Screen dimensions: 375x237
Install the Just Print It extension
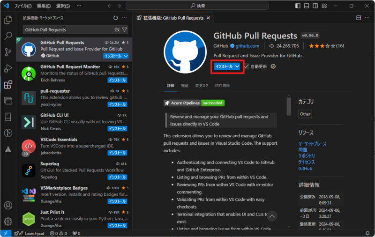(117, 226)
